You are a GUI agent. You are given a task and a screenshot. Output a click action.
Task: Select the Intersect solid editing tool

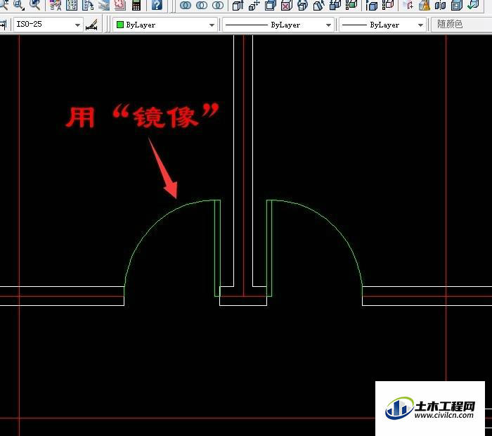pos(218,5)
